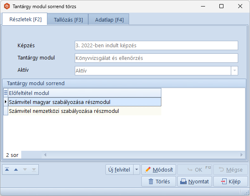The height and width of the screenshot is (196, 250).
Task: Go to previous record arrow
Action: pyautogui.click(x=16, y=170)
